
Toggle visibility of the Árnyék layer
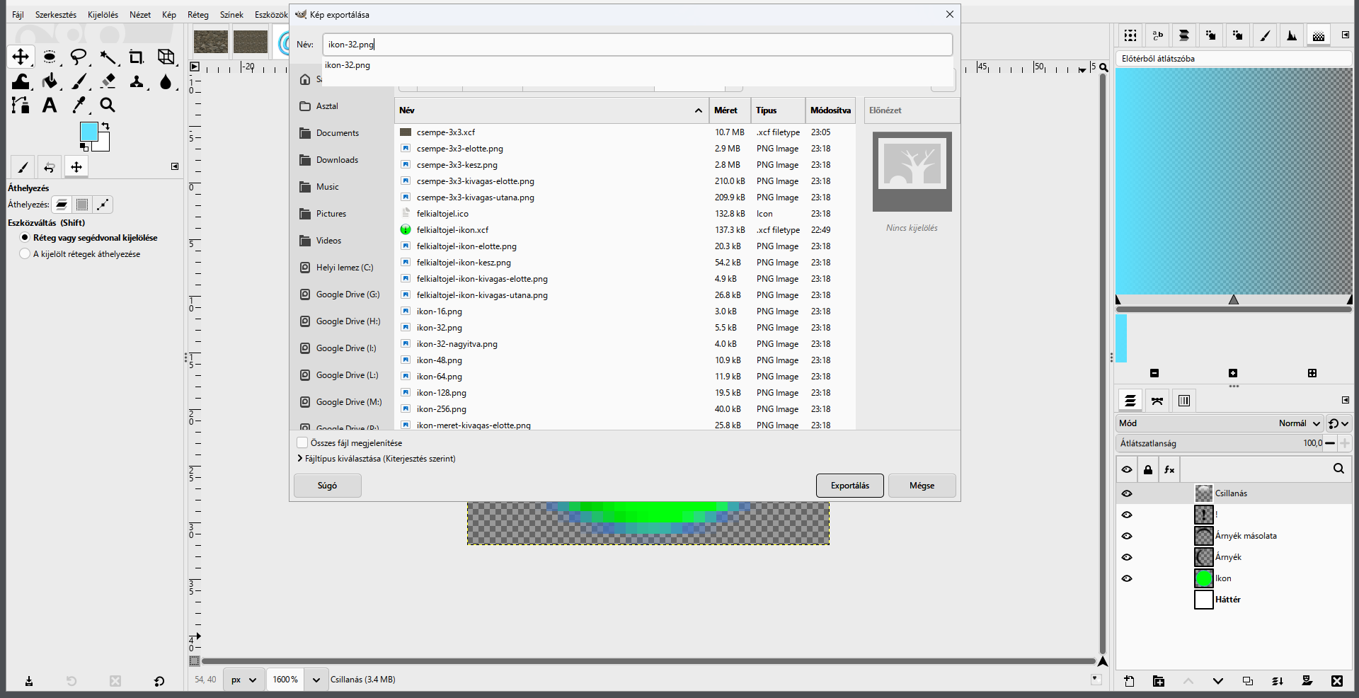tap(1127, 557)
